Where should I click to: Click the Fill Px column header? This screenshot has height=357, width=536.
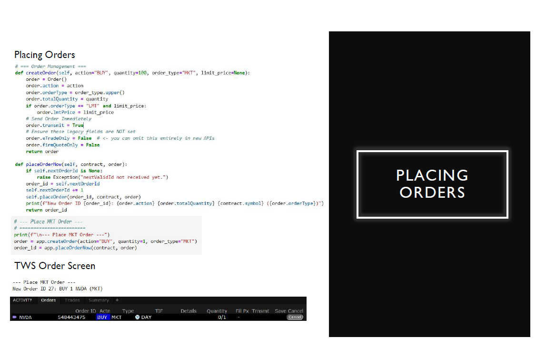242,311
